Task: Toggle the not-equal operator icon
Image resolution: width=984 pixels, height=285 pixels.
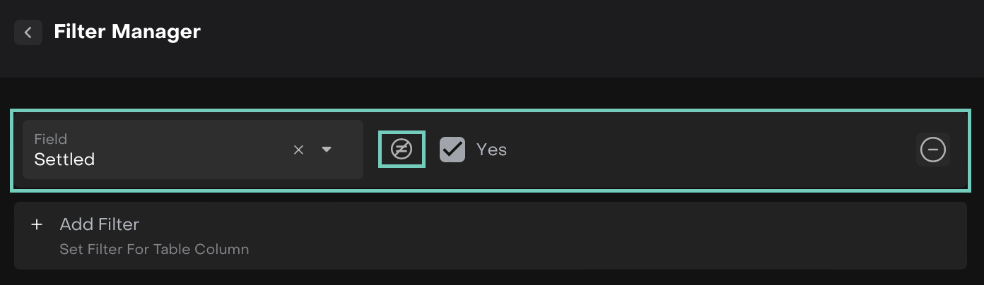Action: pyautogui.click(x=402, y=150)
